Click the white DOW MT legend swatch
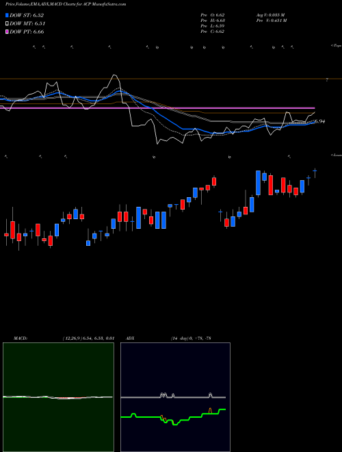The width and height of the screenshot is (342, 452). (7, 23)
